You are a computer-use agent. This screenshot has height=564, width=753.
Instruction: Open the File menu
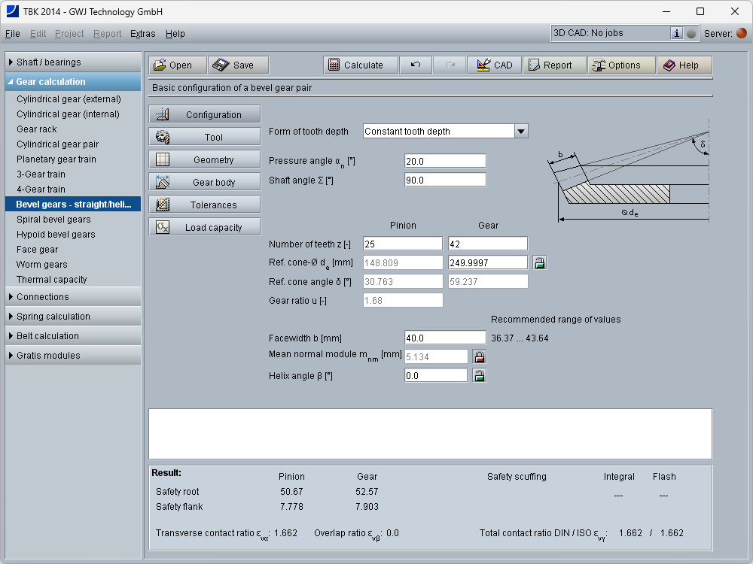12,34
